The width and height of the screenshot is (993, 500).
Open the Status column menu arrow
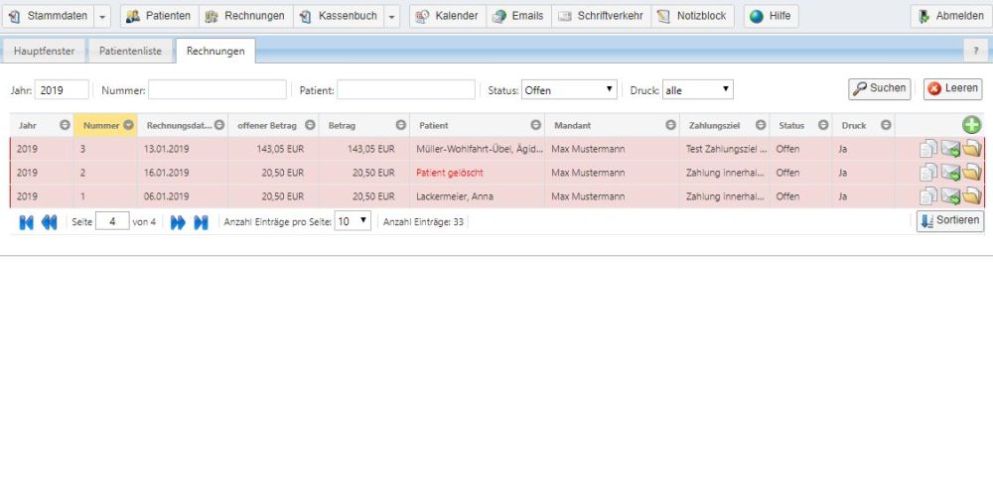coord(823,125)
